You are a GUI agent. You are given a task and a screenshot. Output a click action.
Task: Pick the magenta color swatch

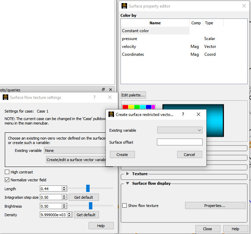(153, 107)
